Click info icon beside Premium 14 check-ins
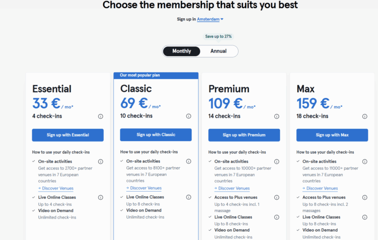Viewport: 378px width, 240px height. click(x=276, y=116)
